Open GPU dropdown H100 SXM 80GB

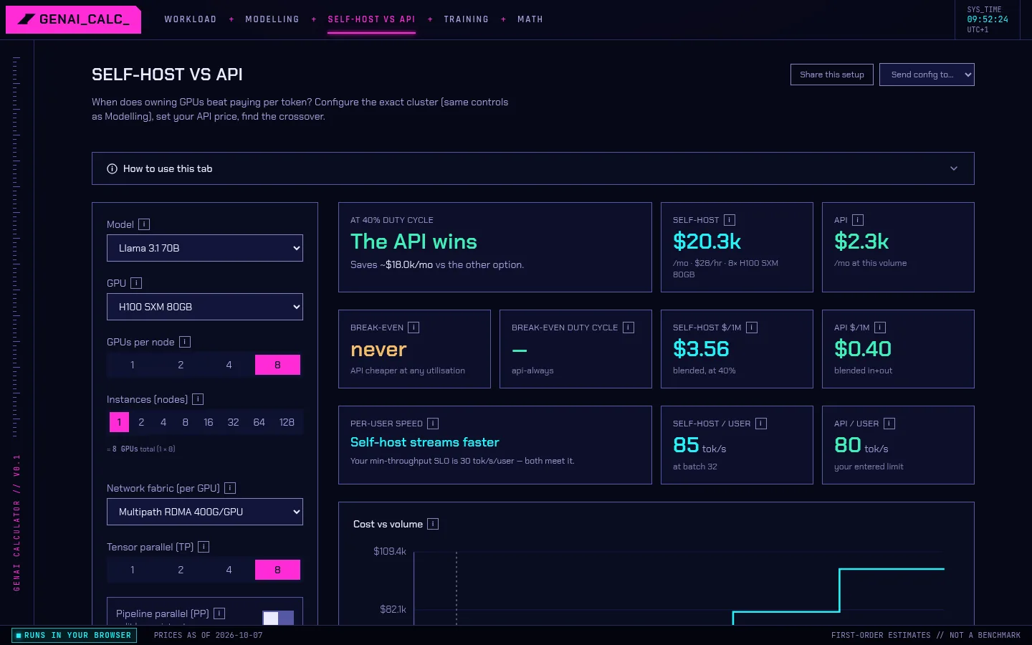(205, 307)
